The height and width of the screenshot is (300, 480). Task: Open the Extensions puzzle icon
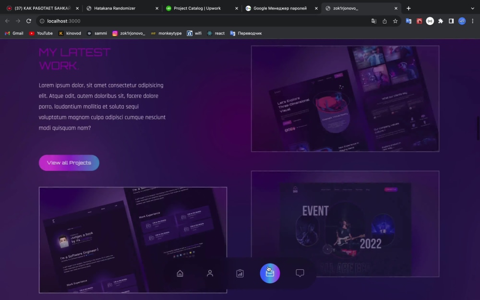tap(441, 21)
